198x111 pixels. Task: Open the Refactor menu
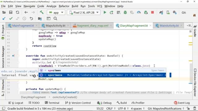pyautogui.click(x=64, y=6)
